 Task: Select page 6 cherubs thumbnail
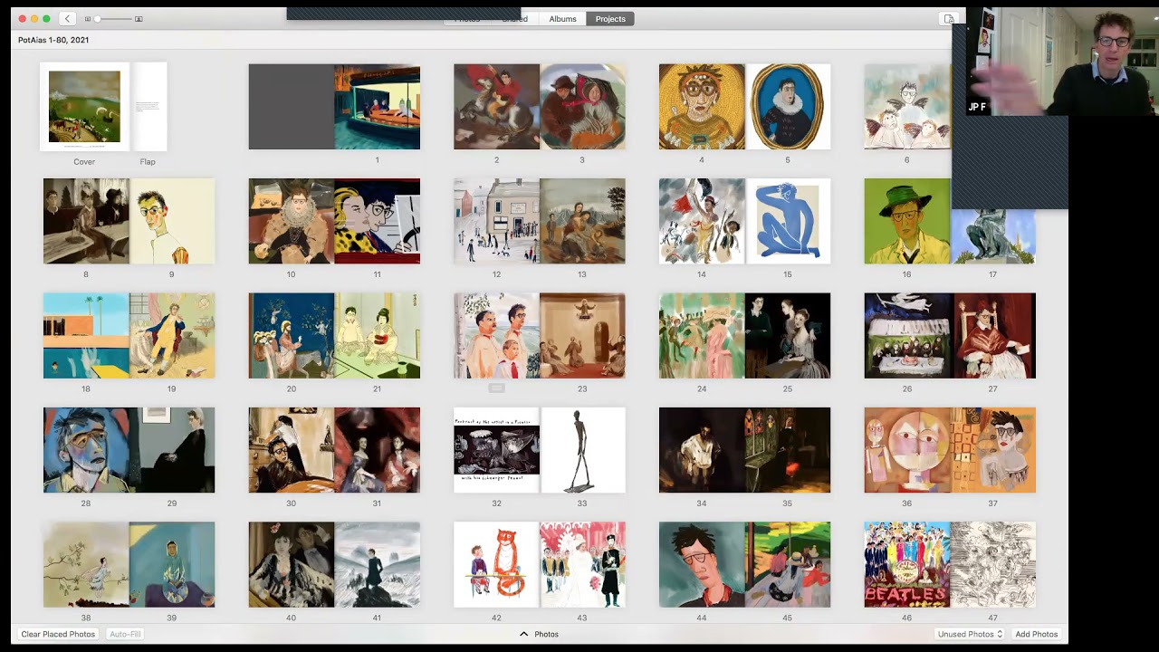pyautogui.click(x=907, y=107)
